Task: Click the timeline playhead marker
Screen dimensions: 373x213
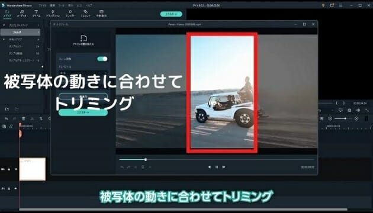Action: pyautogui.click(x=20, y=133)
